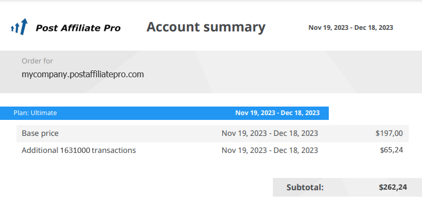The image size is (422, 203).
Task: Click the gray shaded Base price row
Action: coord(213,134)
